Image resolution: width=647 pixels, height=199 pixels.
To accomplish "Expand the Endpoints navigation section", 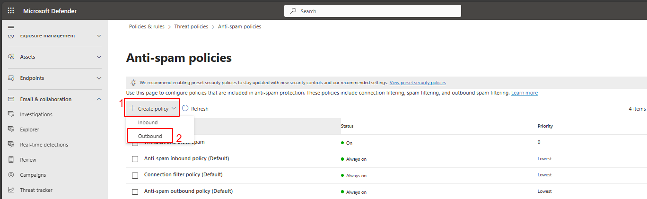I will click(x=99, y=78).
